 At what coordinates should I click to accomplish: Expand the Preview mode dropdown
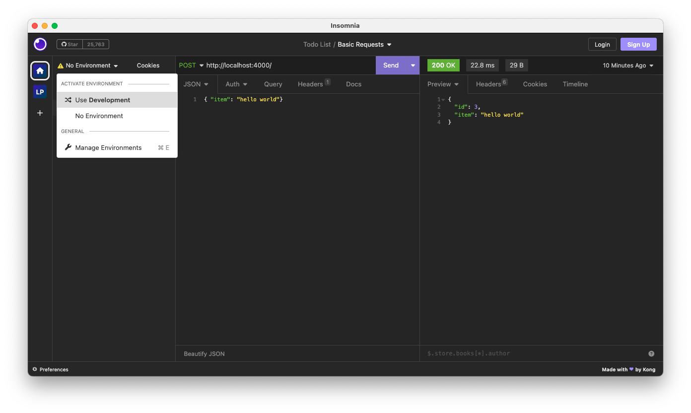[x=442, y=84]
